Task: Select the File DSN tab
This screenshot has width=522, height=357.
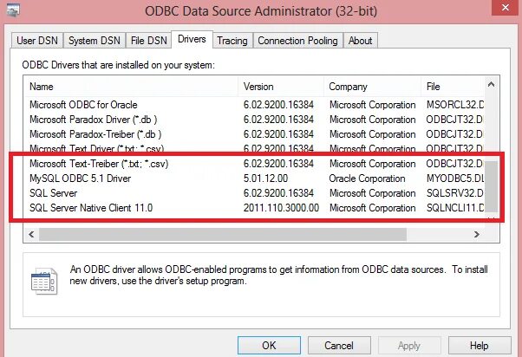Action: 149,41
